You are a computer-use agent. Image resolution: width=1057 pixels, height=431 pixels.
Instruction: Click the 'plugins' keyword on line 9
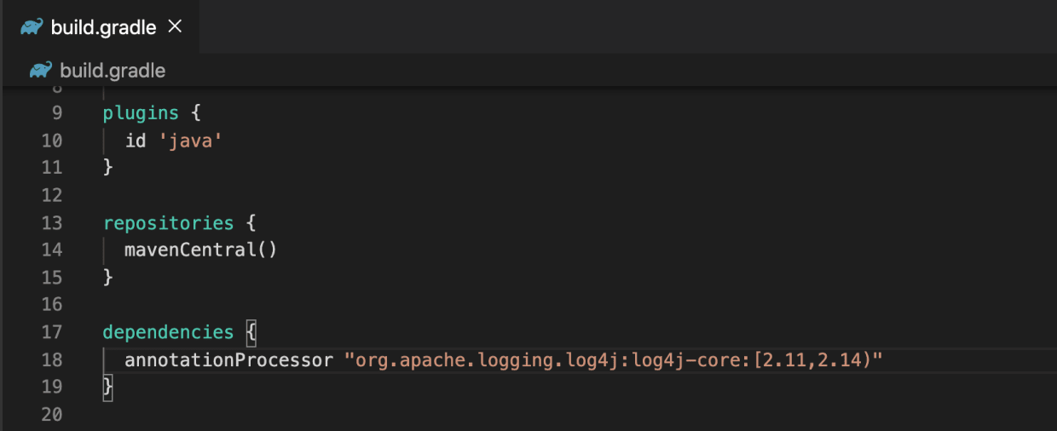tap(142, 113)
